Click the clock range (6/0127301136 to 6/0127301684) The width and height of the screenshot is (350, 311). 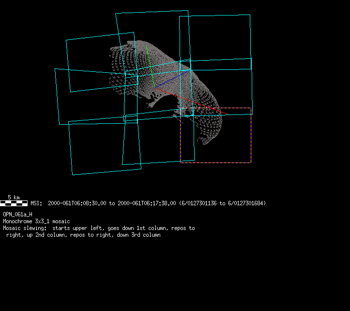(222, 203)
